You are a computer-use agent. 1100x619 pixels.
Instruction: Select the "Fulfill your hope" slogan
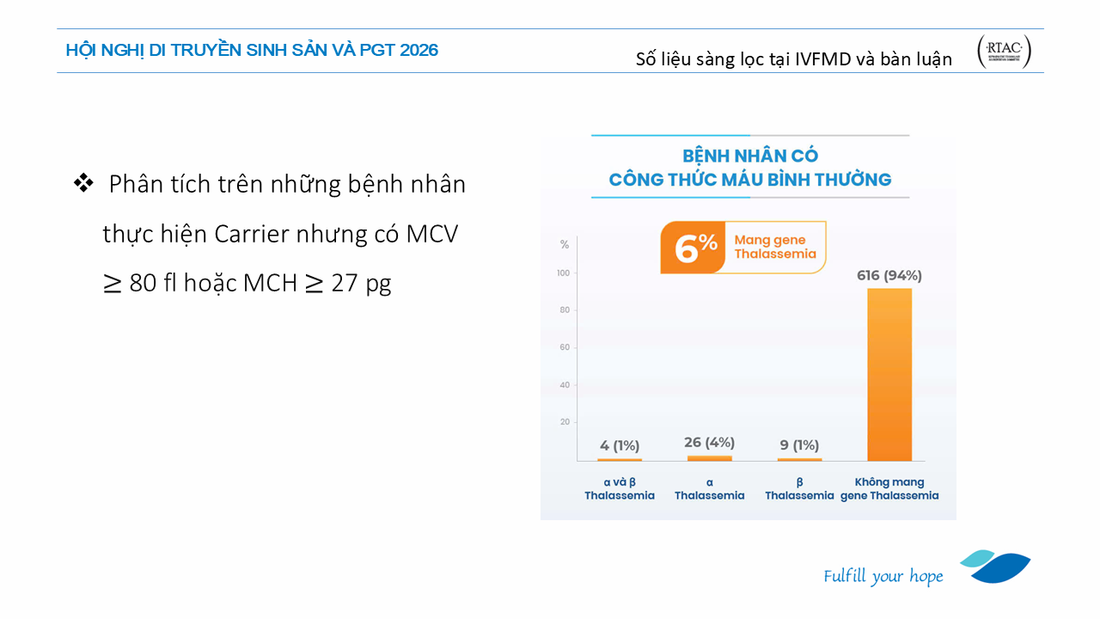coord(883,576)
